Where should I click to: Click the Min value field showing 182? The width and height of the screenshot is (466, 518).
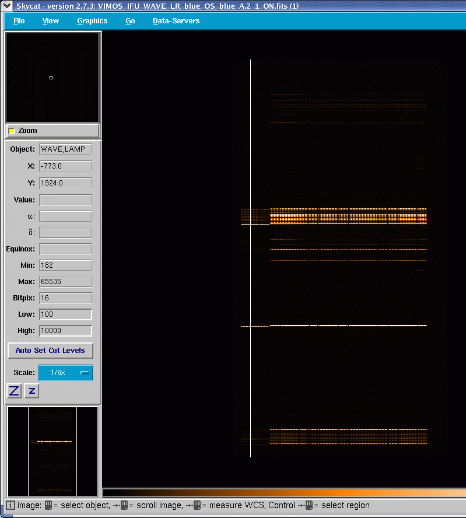pos(65,265)
